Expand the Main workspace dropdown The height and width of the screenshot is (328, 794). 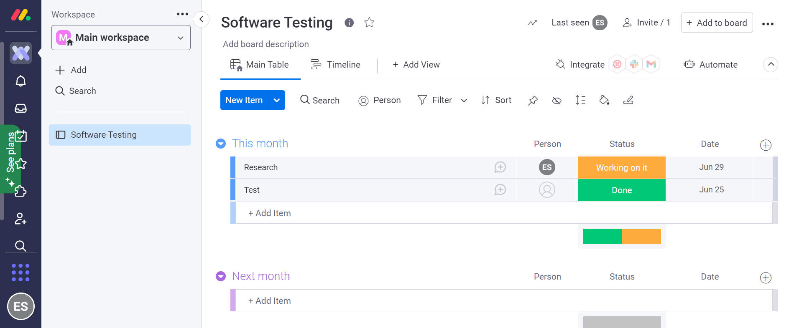pos(180,38)
